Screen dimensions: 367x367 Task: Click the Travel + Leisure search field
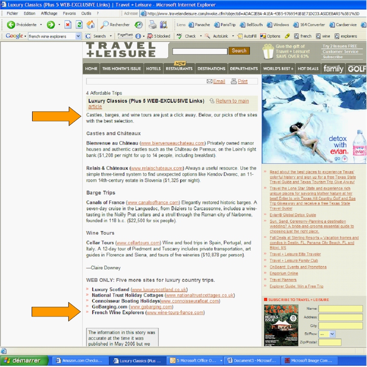[x=200, y=51]
